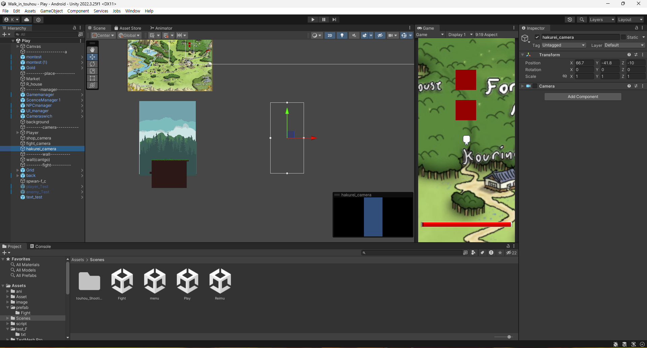Click the Hierarchy panel lock icon

coord(74,28)
